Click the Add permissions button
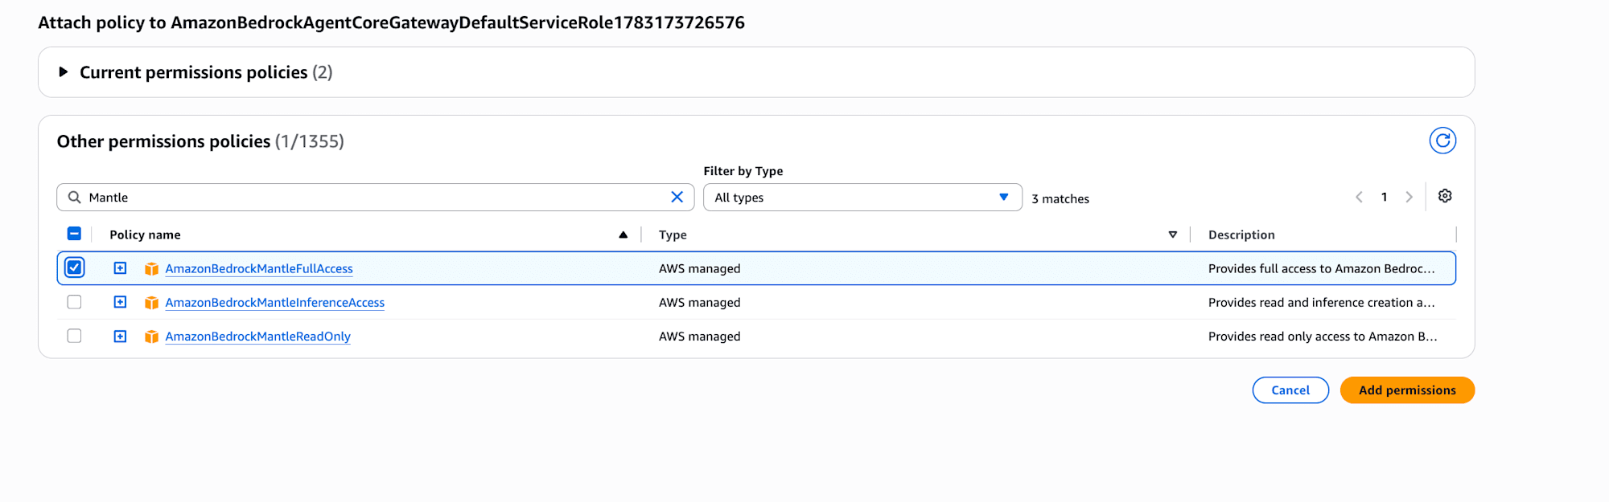 click(1407, 390)
